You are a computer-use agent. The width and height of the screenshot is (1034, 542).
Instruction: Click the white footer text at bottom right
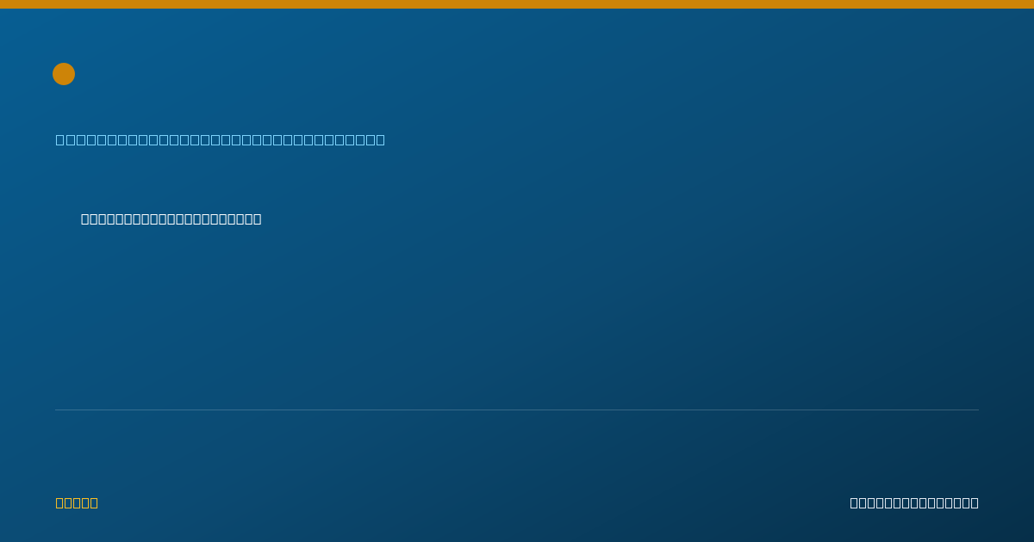click(914, 502)
